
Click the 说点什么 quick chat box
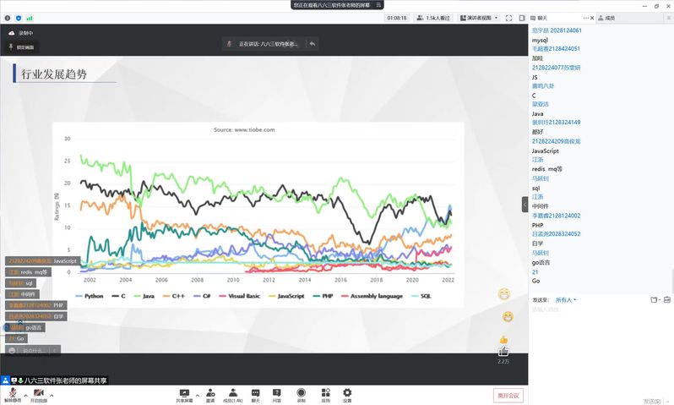32,350
